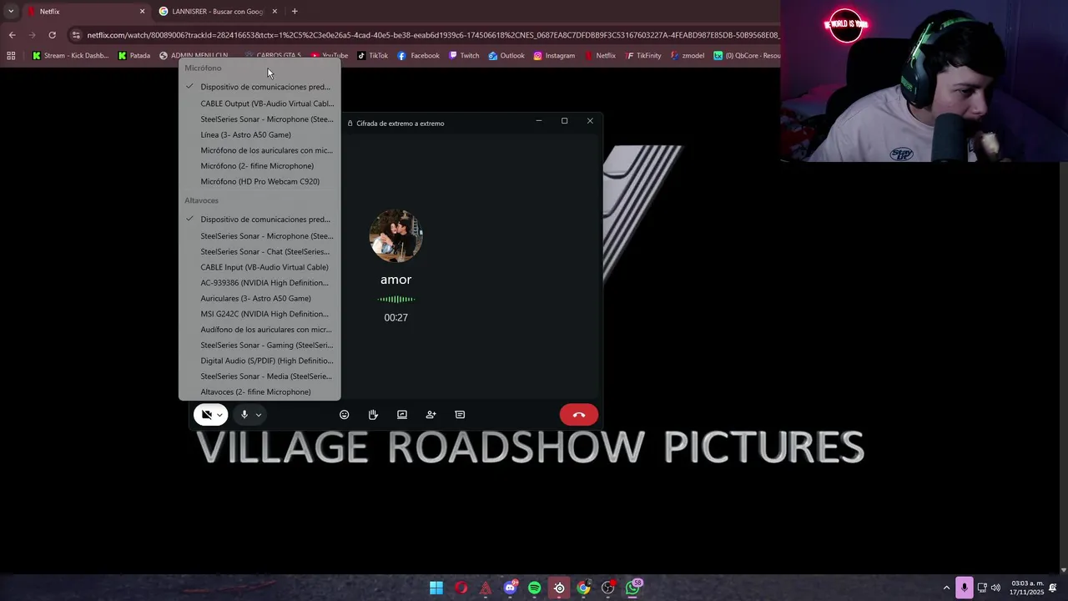
Task: Select Audífono de los auriculares con micr...
Action: point(259,330)
